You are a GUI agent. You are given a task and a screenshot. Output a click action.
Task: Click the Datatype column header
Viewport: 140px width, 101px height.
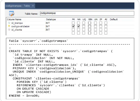[51, 19]
